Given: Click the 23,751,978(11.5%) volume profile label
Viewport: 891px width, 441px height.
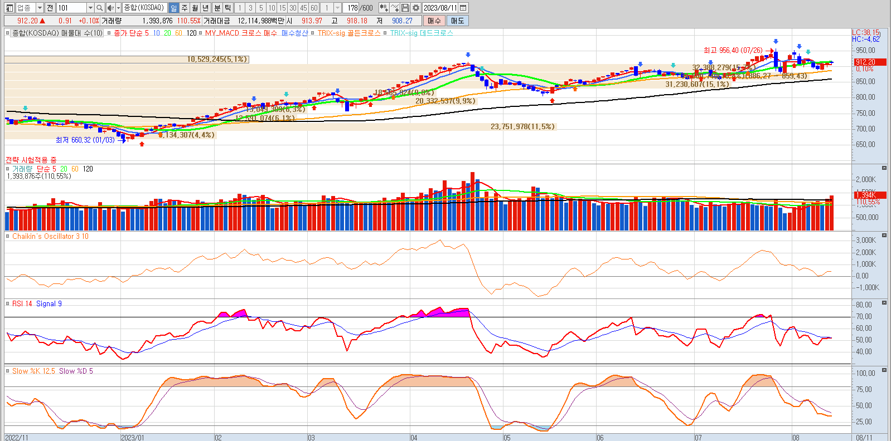Looking at the screenshot, I should [x=523, y=126].
